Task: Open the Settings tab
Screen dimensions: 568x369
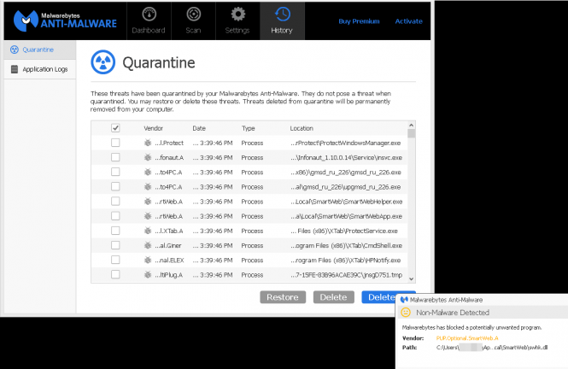Action: [237, 20]
